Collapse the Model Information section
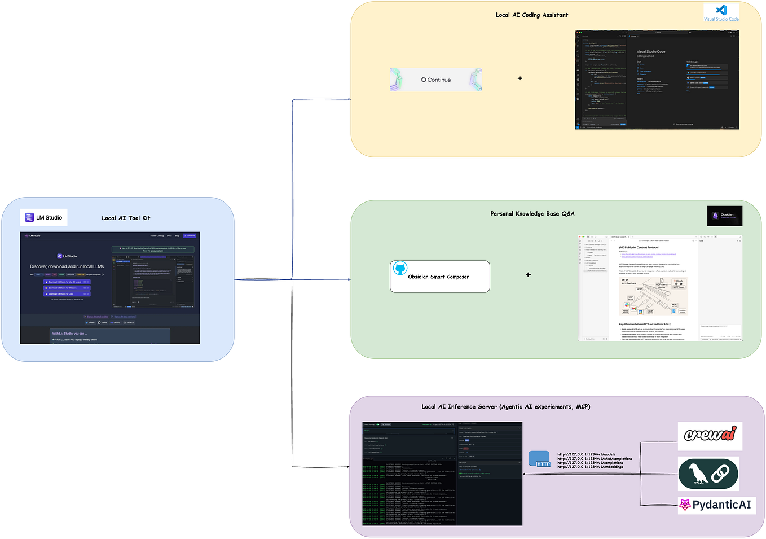Screen dimensions: 766x539 coord(520,428)
